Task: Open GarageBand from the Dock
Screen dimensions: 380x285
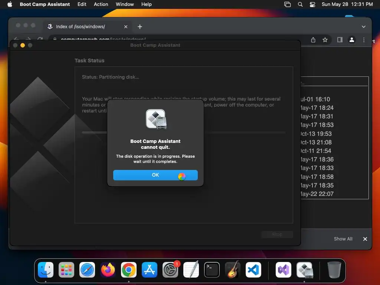Action: pos(233,270)
